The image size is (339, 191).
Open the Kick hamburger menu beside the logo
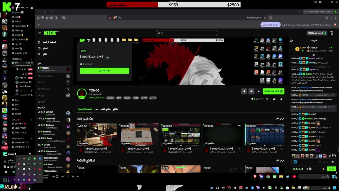[x=40, y=33]
